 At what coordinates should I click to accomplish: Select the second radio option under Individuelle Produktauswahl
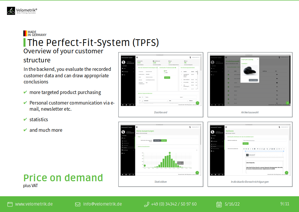164,73
